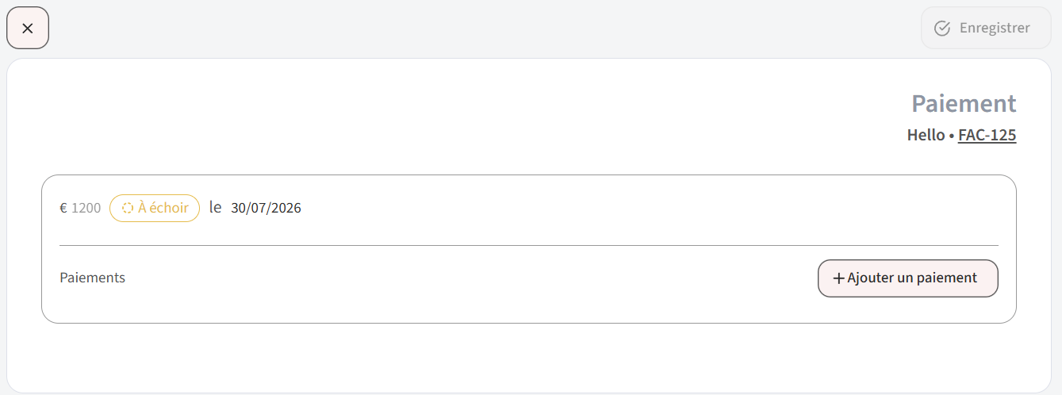Save changes with the Enregistrer button

986,28
